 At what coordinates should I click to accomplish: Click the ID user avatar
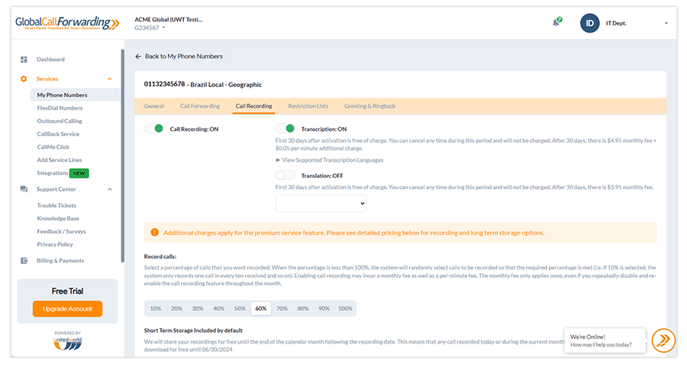[590, 23]
